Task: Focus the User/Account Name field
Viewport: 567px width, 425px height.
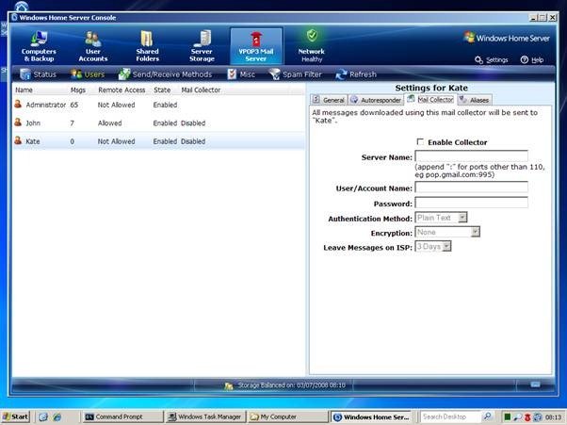Action: [x=471, y=188]
